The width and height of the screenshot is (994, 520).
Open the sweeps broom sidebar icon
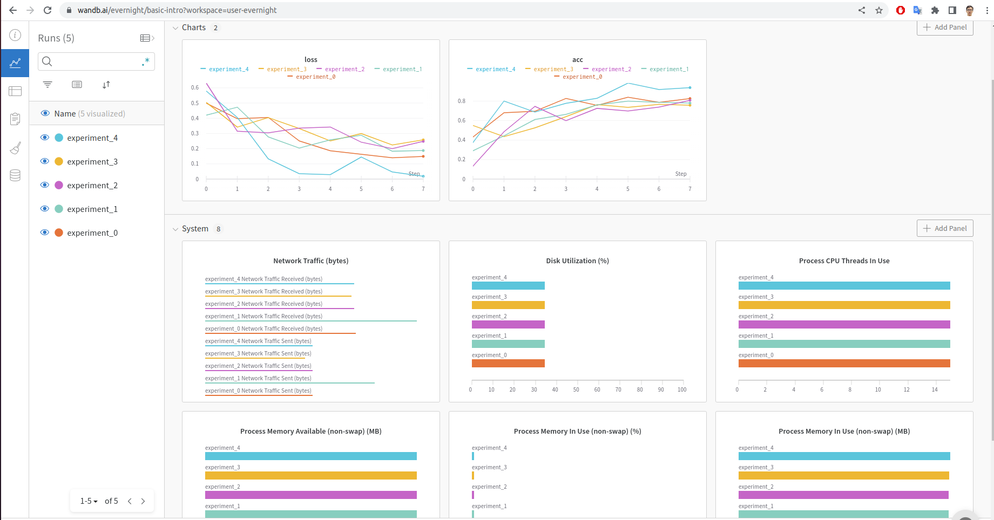(x=15, y=148)
